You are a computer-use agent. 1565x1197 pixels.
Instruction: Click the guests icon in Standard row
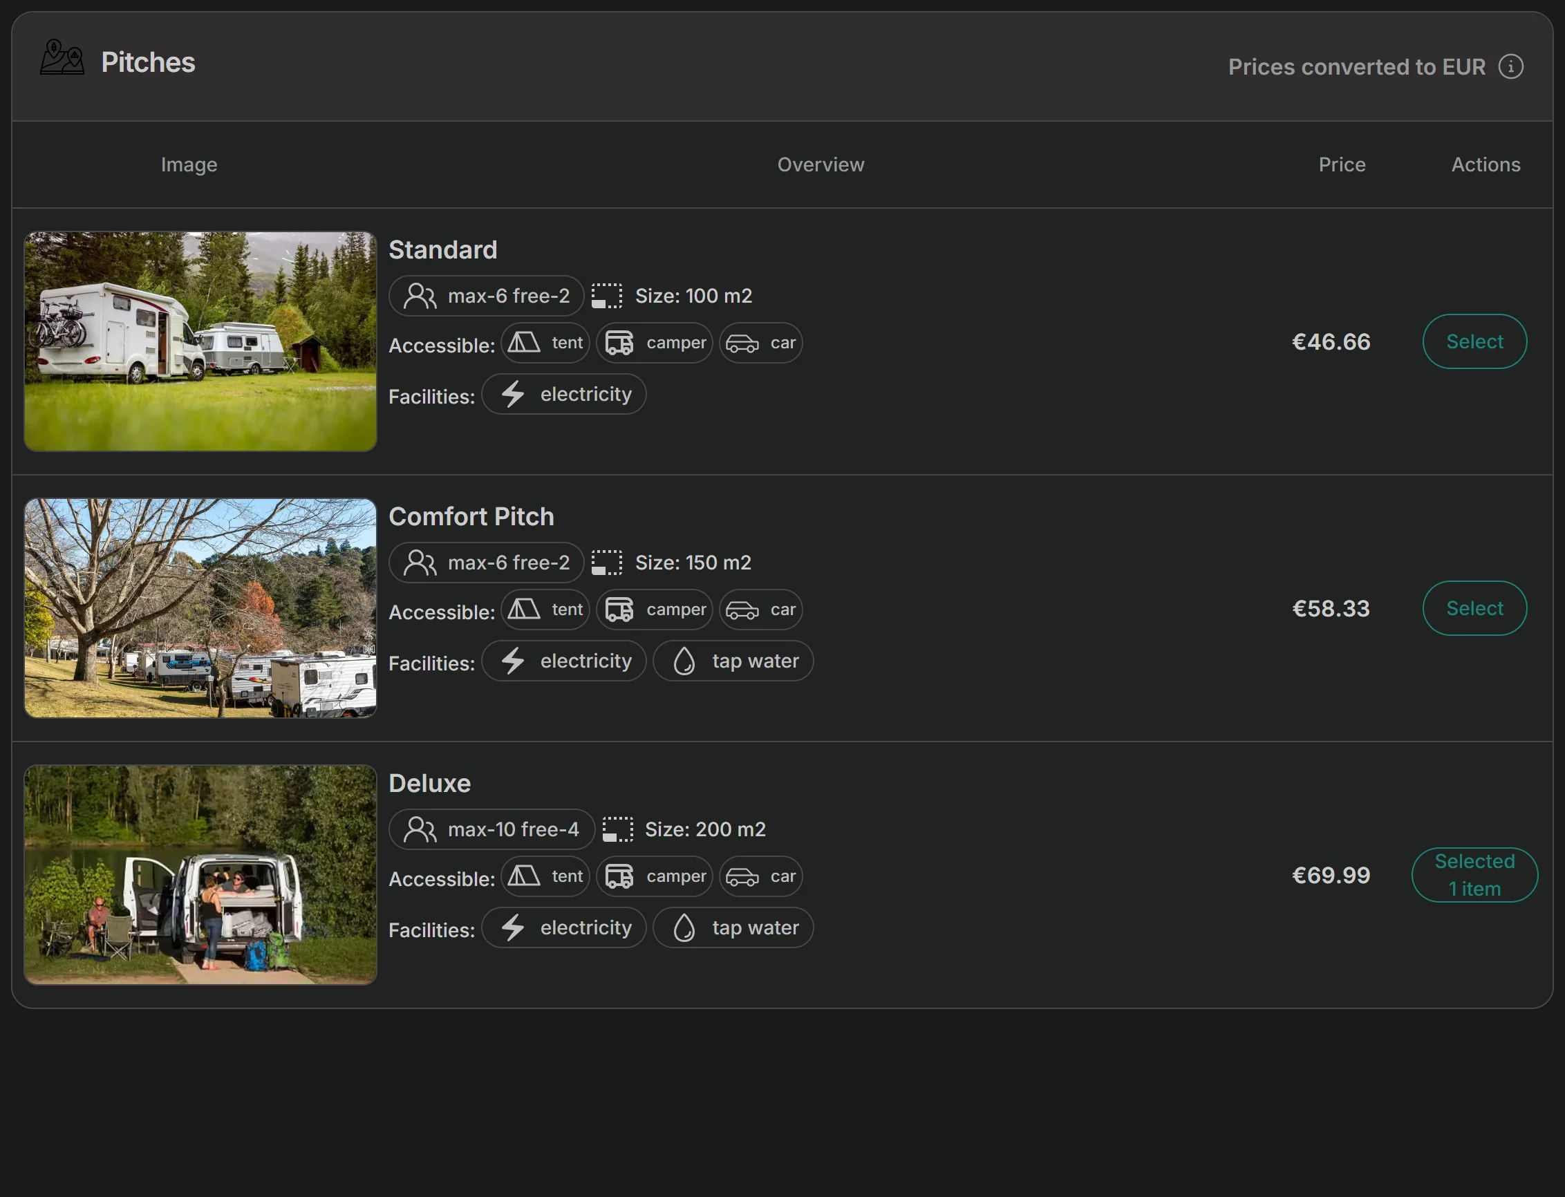(420, 296)
